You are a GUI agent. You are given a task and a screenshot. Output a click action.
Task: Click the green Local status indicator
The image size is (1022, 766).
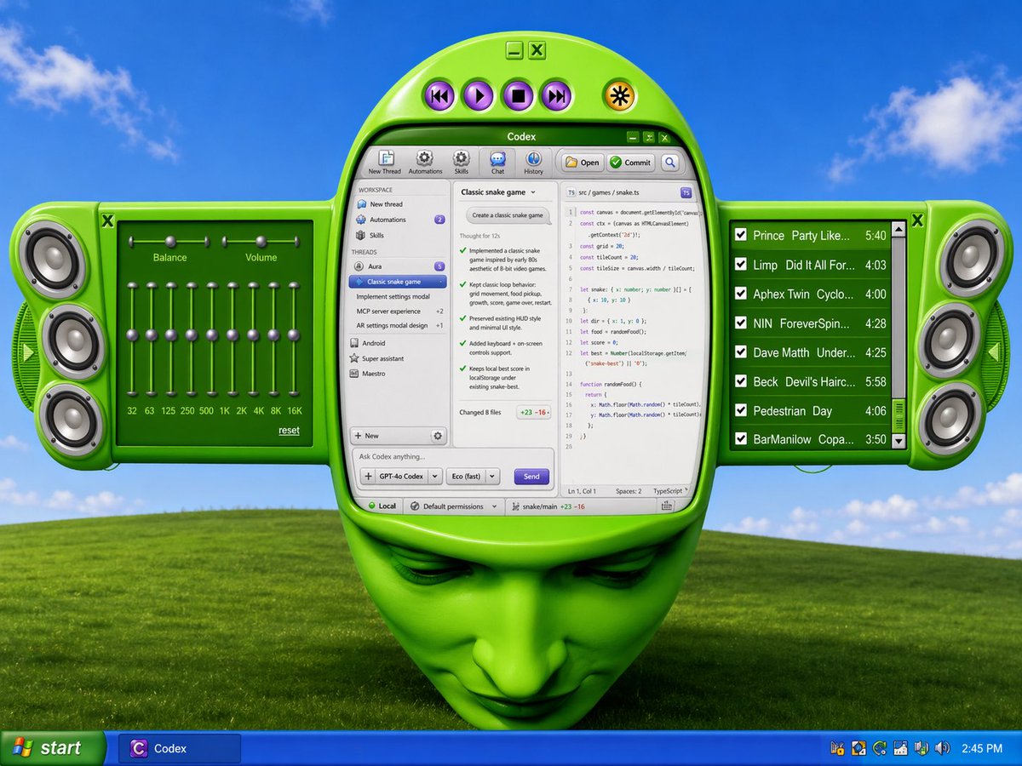380,506
